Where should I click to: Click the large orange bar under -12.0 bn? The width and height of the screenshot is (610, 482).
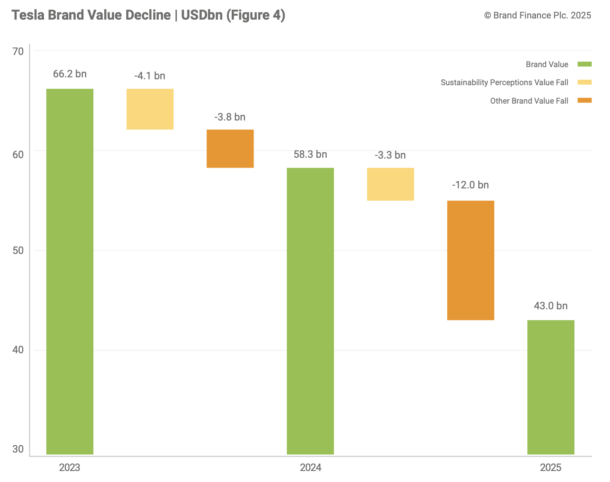[x=470, y=260]
